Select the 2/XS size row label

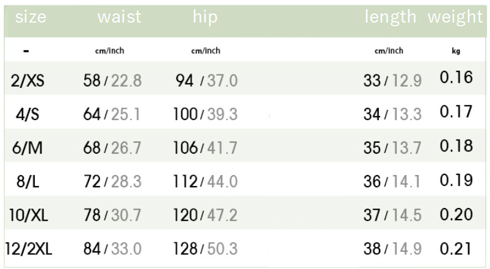point(27,80)
